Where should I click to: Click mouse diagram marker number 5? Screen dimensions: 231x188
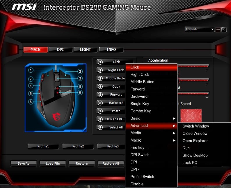click(x=31, y=93)
